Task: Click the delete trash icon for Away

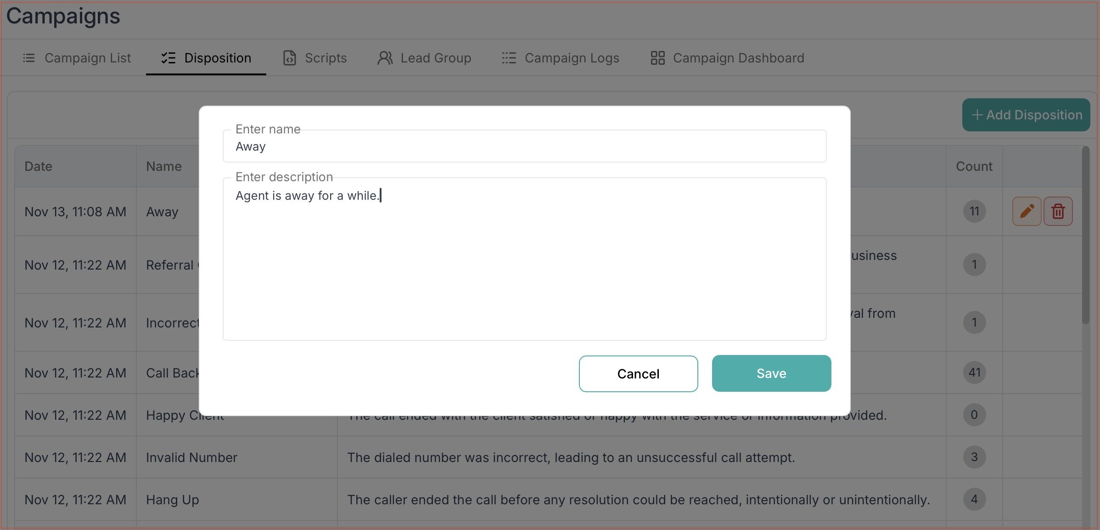Action: 1058,211
